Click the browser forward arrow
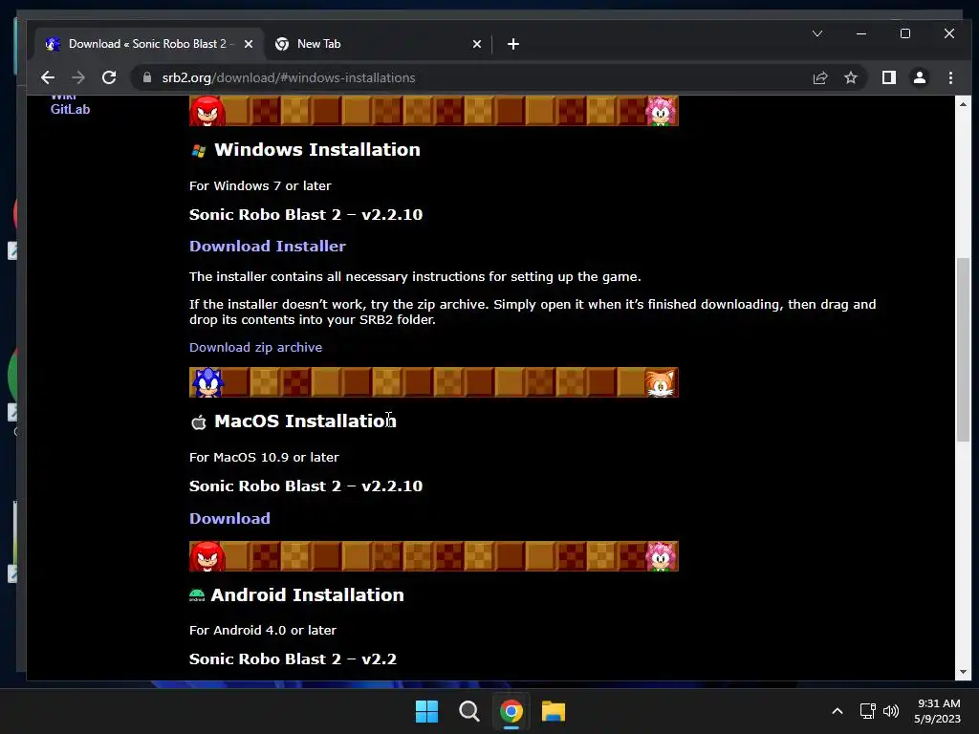This screenshot has height=734, width=979. click(78, 78)
